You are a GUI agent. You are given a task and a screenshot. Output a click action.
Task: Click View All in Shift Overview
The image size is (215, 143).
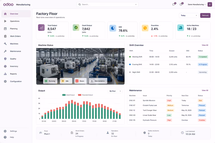point(205,45)
